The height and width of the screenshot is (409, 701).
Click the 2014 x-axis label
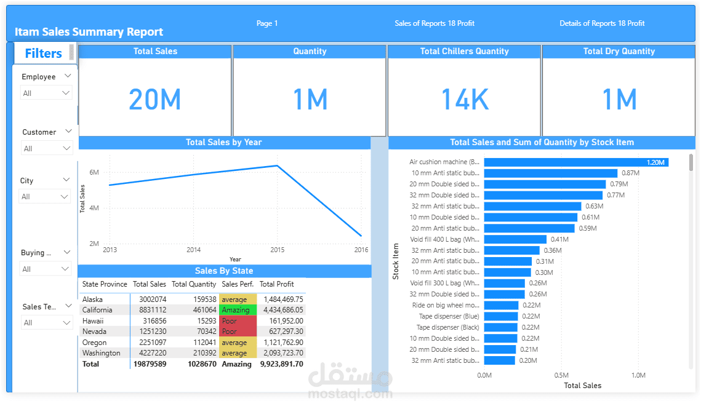click(194, 250)
